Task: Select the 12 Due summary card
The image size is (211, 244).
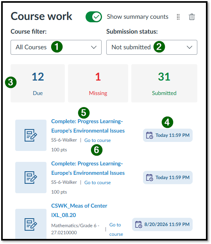Action: pos(38,83)
